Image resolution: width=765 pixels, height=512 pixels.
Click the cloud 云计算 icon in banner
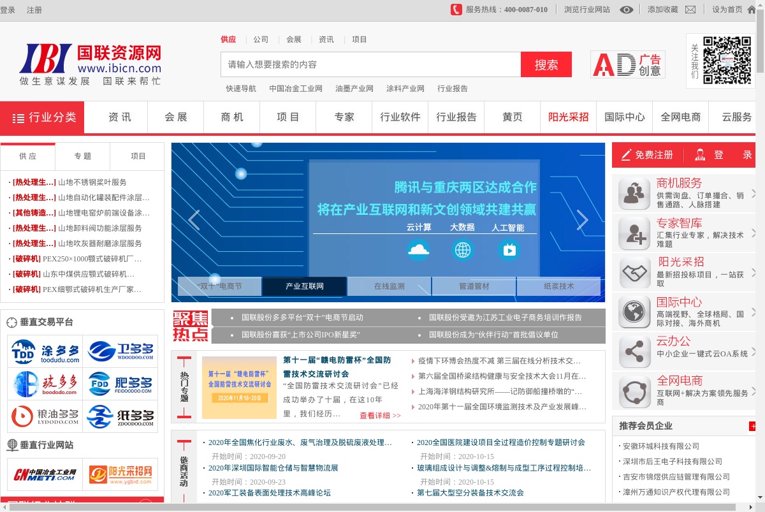pyautogui.click(x=418, y=249)
